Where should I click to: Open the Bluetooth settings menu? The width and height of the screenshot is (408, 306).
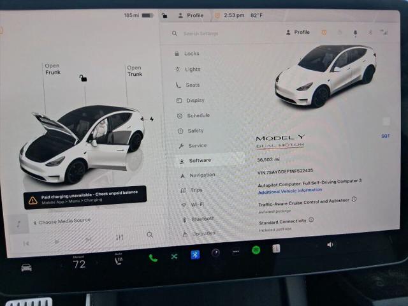point(198,219)
